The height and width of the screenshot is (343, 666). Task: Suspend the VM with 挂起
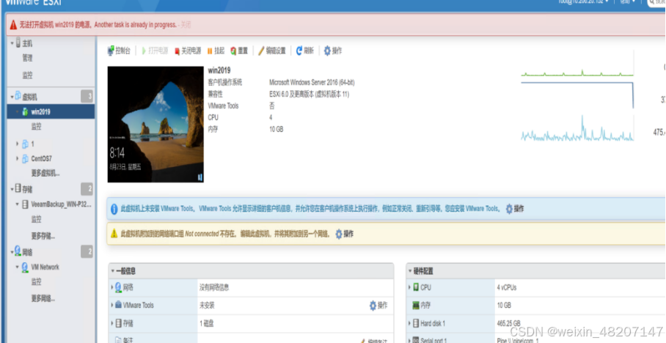tap(216, 51)
